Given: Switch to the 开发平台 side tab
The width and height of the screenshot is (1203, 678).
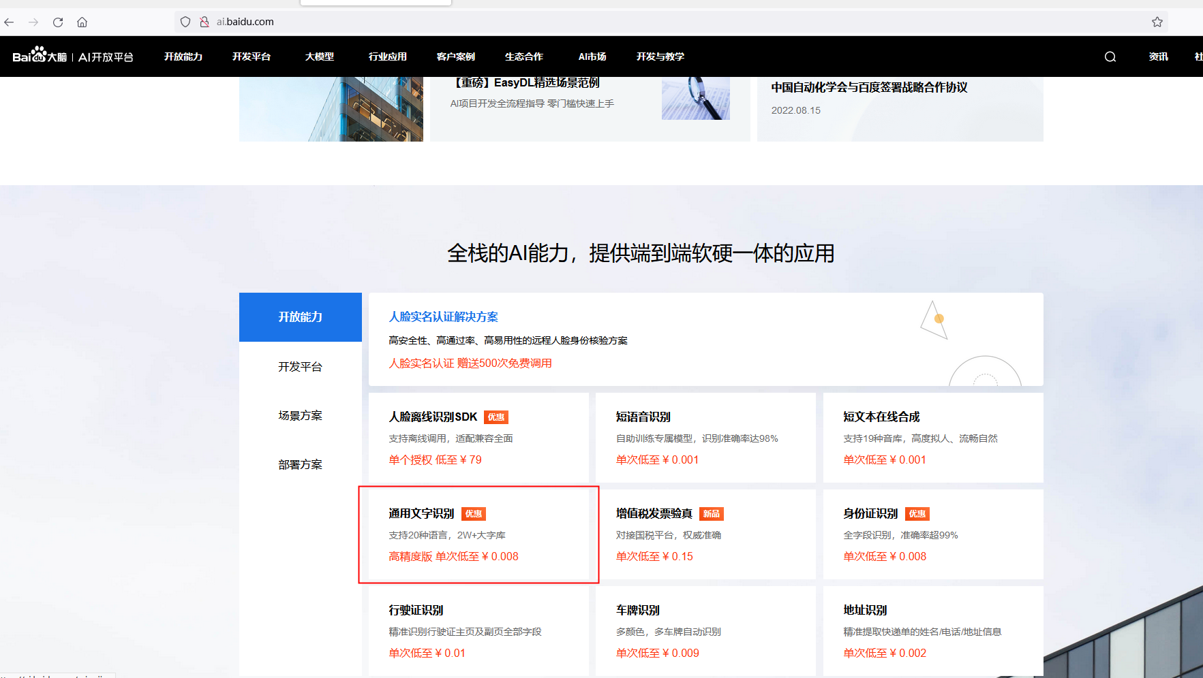Looking at the screenshot, I should (x=301, y=367).
